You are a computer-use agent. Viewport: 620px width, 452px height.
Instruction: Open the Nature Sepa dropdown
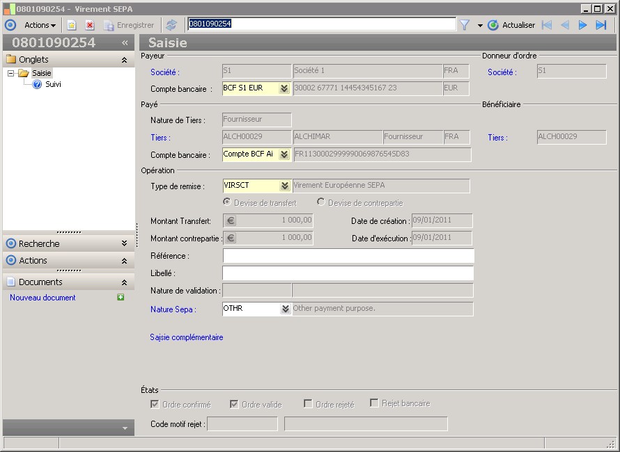[284, 309]
